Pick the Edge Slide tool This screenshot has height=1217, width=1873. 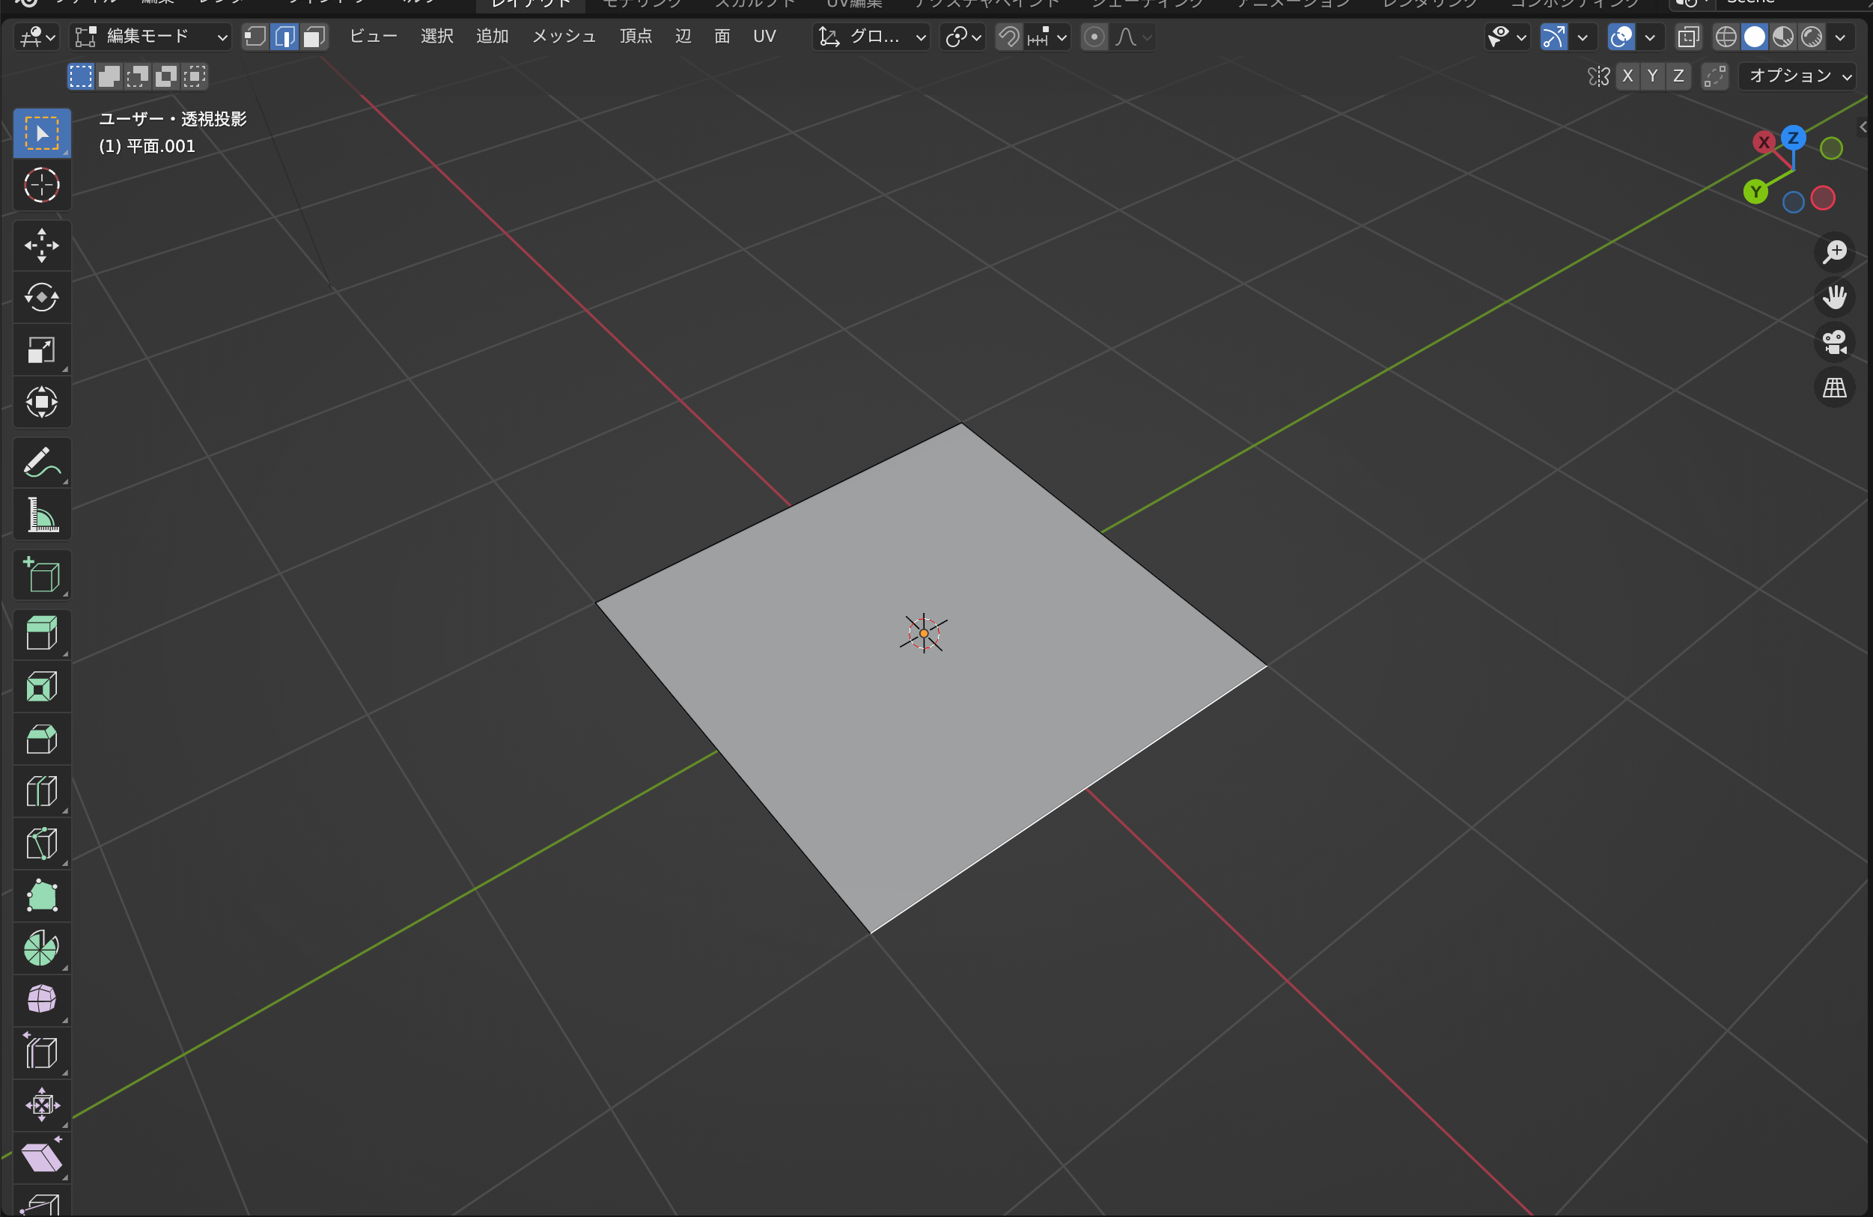point(42,1052)
